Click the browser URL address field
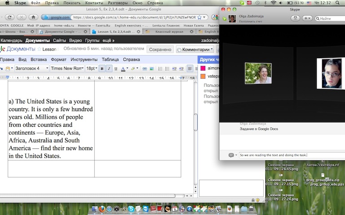The image size is (345, 215). click(x=134, y=17)
